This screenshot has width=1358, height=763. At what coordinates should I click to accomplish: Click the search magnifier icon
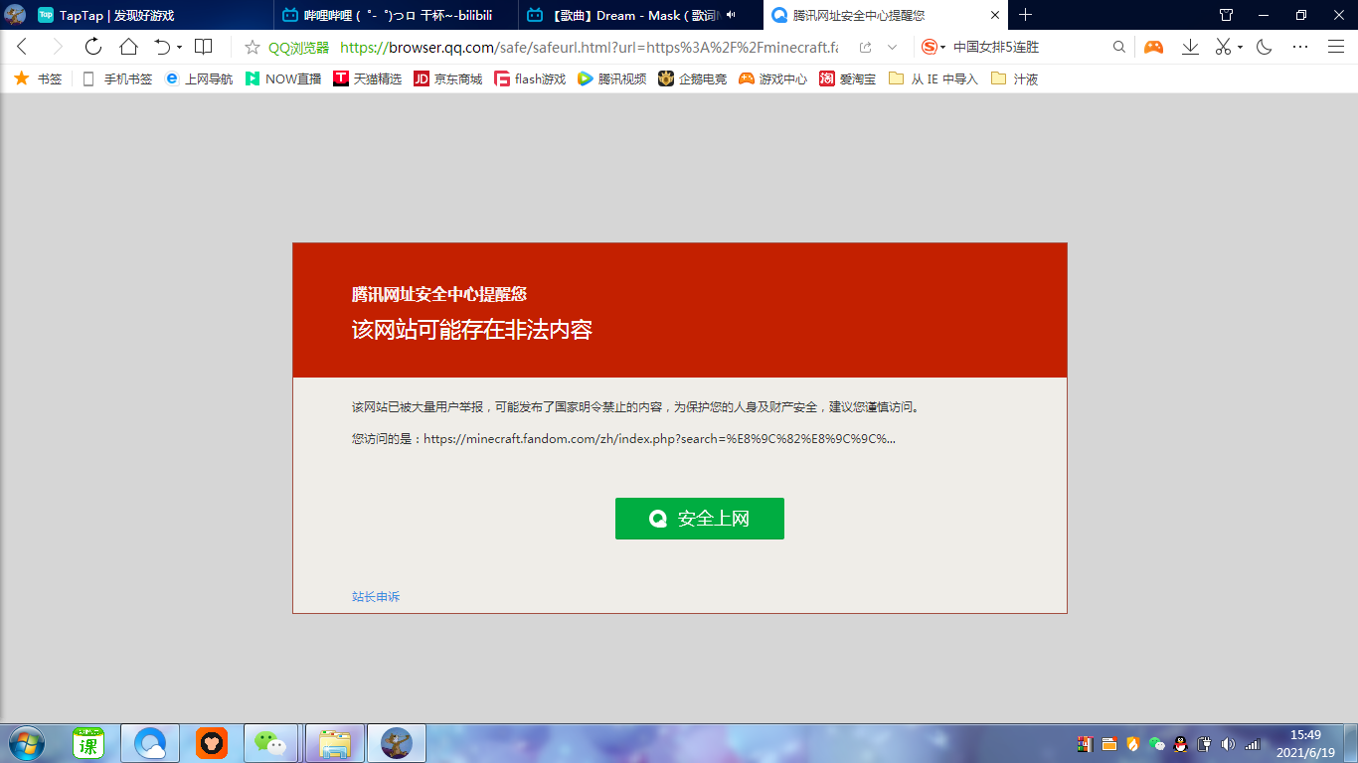[x=1119, y=47]
